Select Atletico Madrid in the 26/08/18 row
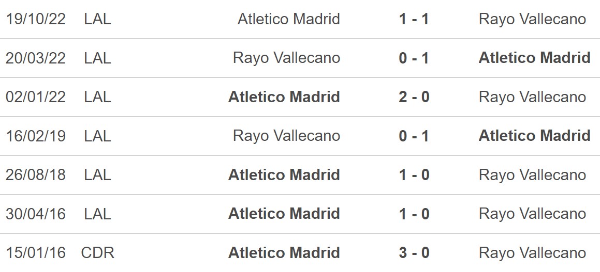The height and width of the screenshot is (272, 600). pyautogui.click(x=284, y=175)
